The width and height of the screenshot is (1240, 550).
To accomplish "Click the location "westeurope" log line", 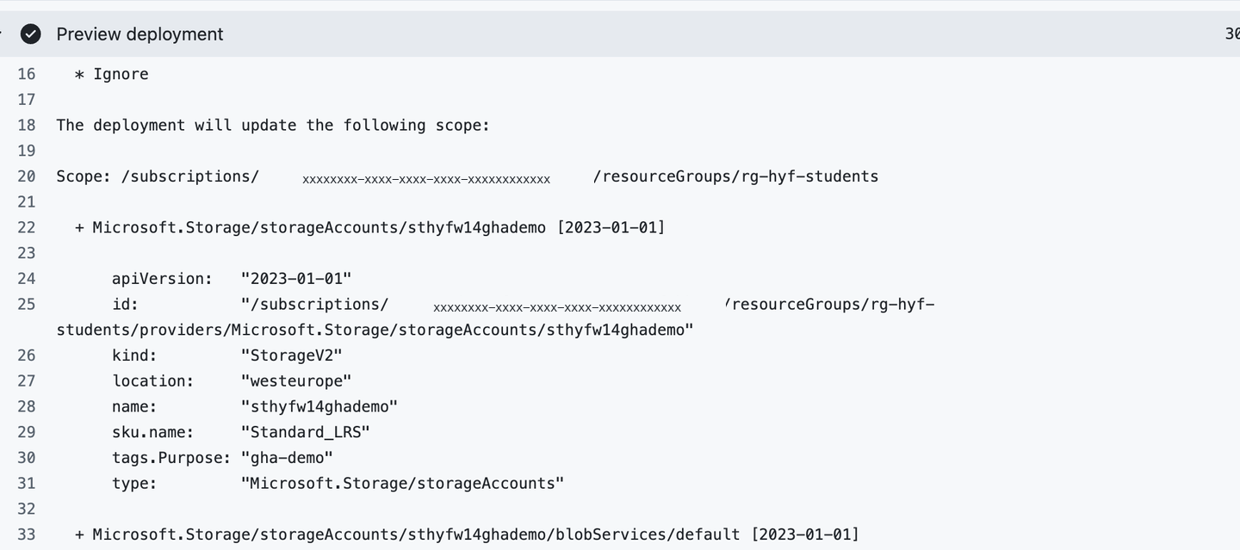I will point(232,380).
